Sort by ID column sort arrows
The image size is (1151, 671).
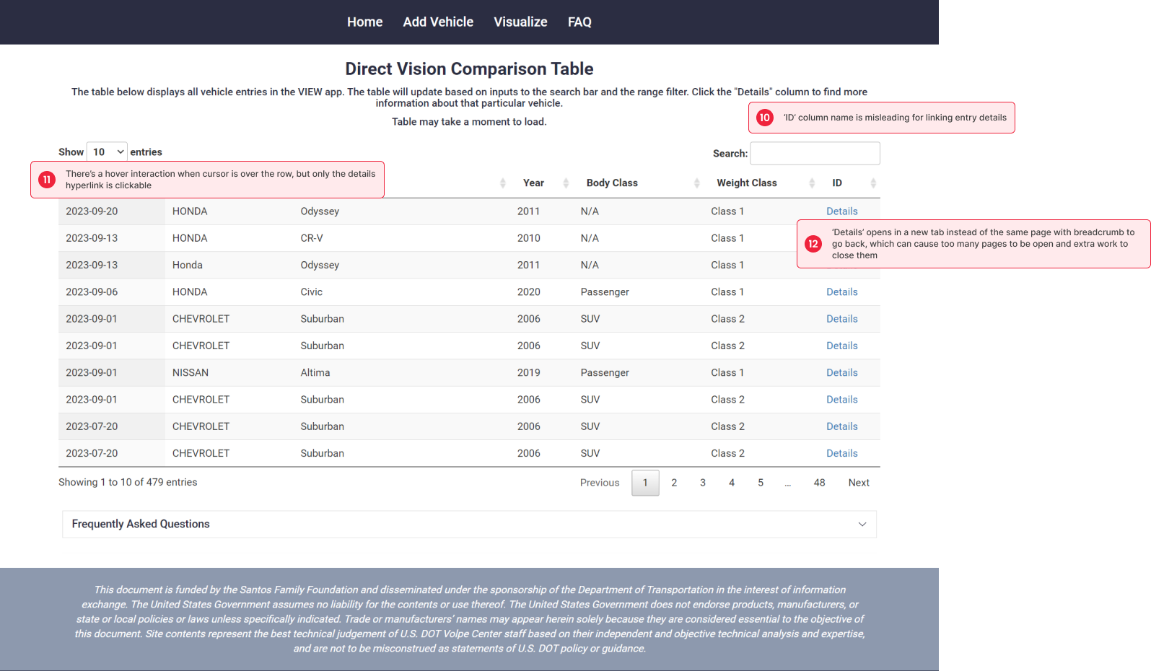873,183
